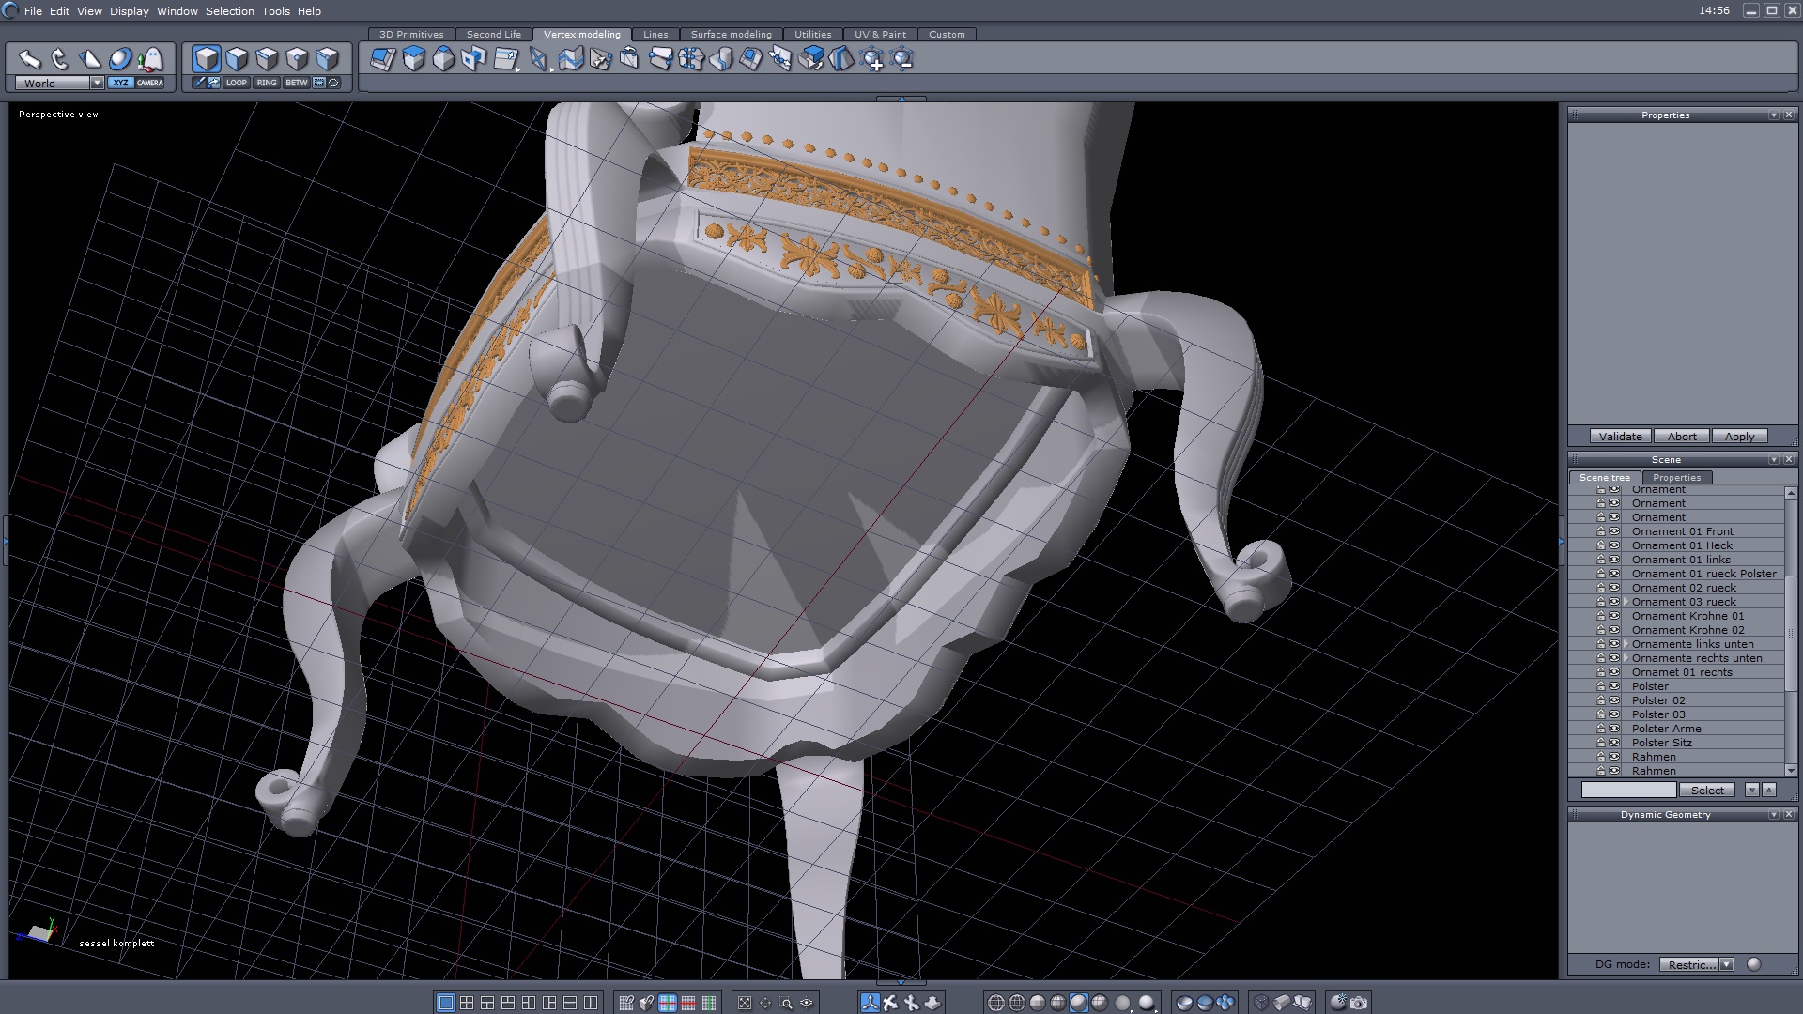This screenshot has height=1014, width=1803.
Task: Enable LOOP selection mode
Action: pos(236,83)
